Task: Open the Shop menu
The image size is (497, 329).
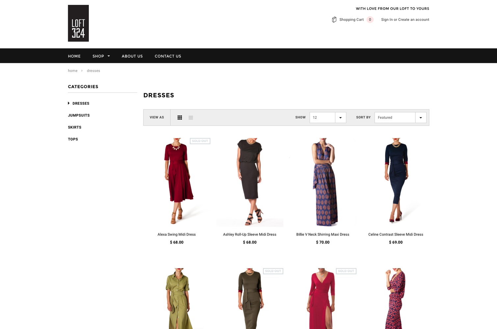Action: 98,56
